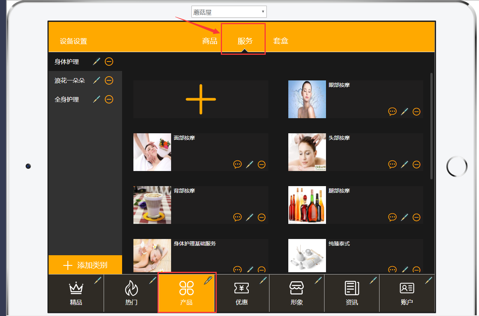Edit the 背部按摩 service

(249, 217)
